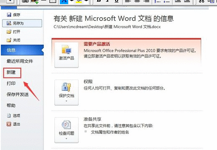Expand the 保护文档 protect document dropdown
This screenshot has width=217, height=150.
pos(67,92)
